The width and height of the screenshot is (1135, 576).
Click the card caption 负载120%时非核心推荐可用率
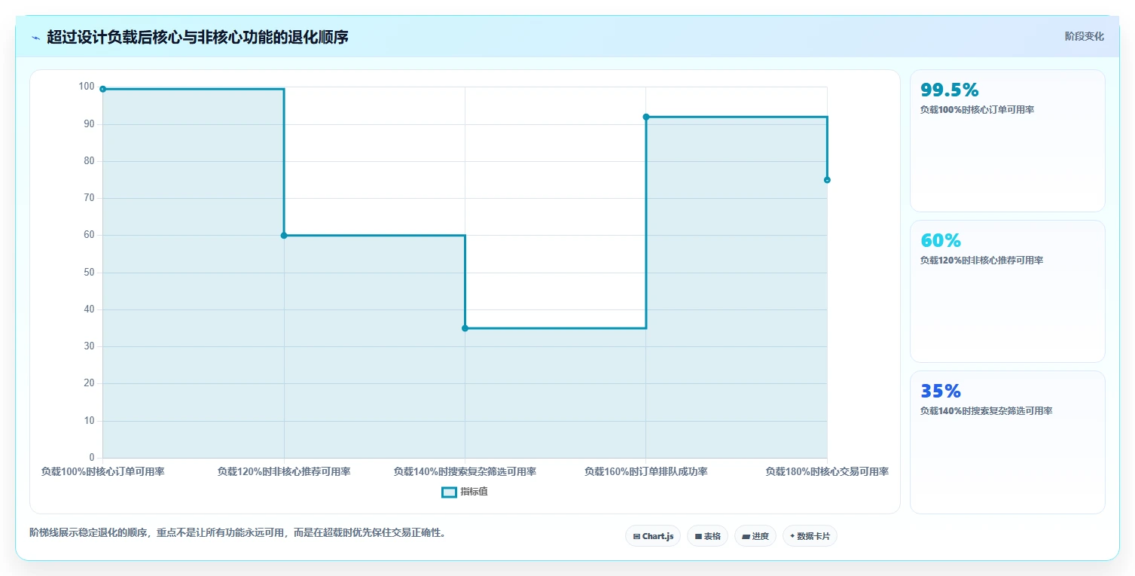coord(981,261)
